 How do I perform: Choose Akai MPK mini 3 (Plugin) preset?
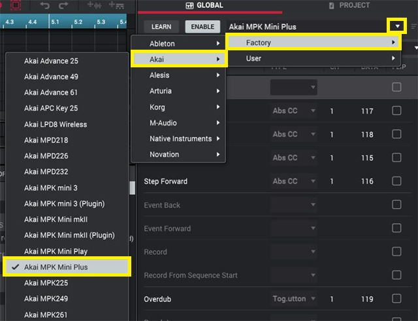pyautogui.click(x=67, y=203)
